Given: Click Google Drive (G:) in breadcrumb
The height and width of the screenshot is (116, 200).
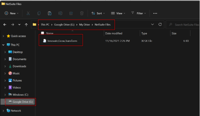Looking at the screenshot, I should [x=64, y=25].
